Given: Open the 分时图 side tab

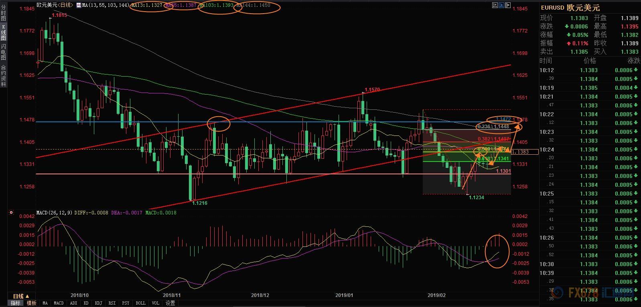Looking at the screenshot, I should [3, 13].
